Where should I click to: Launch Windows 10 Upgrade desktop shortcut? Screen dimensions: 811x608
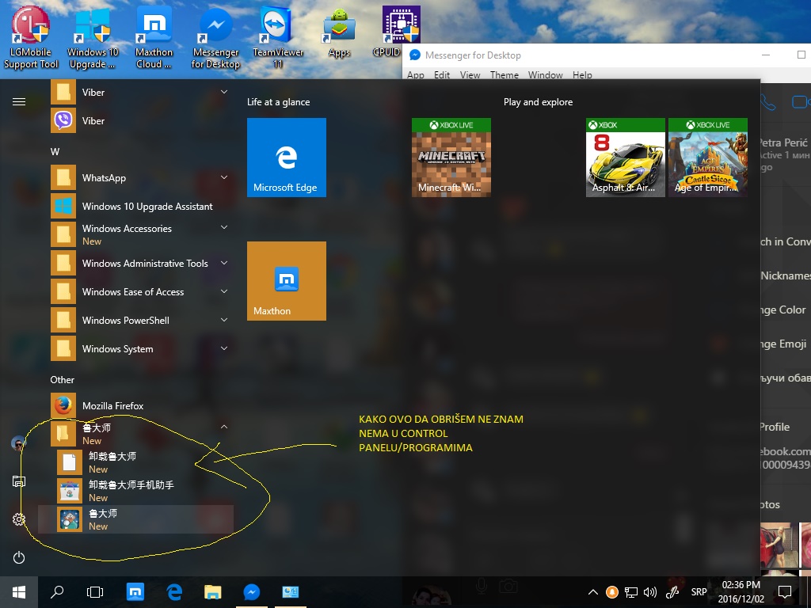(93, 37)
